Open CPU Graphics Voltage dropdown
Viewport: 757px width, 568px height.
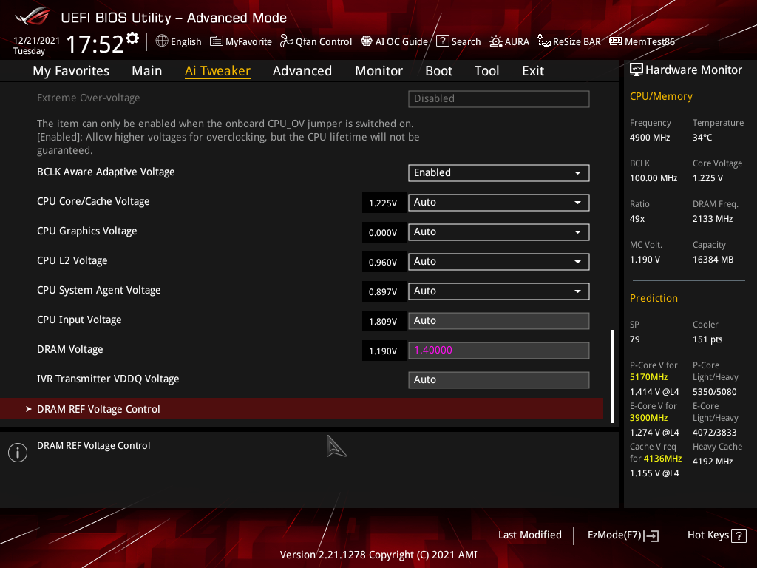pos(499,231)
